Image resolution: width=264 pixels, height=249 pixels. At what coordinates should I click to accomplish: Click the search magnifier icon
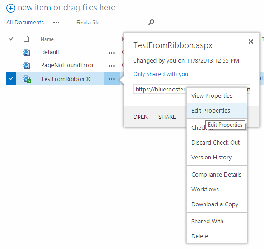[151, 22]
